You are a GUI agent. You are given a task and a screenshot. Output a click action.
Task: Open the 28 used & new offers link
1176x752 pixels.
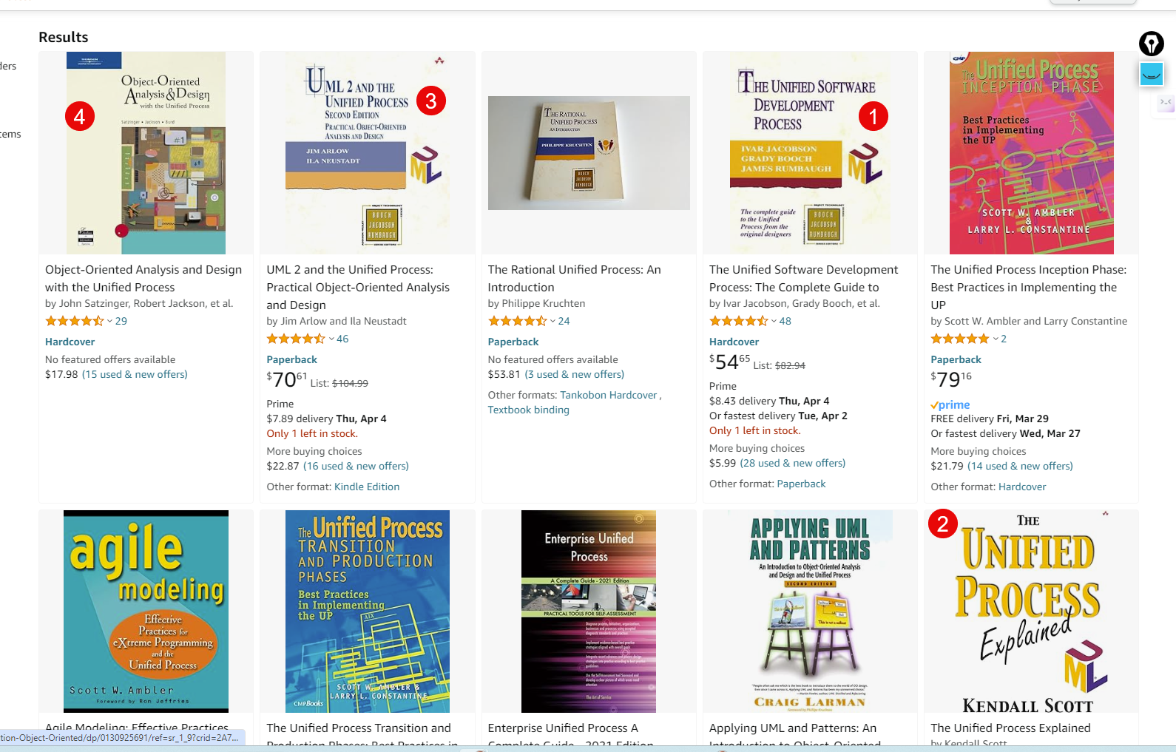[x=792, y=463]
